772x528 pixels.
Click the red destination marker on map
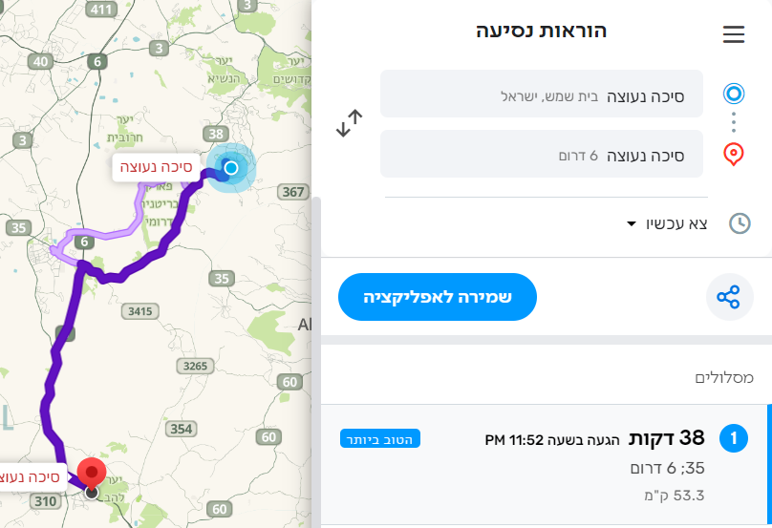point(91,474)
